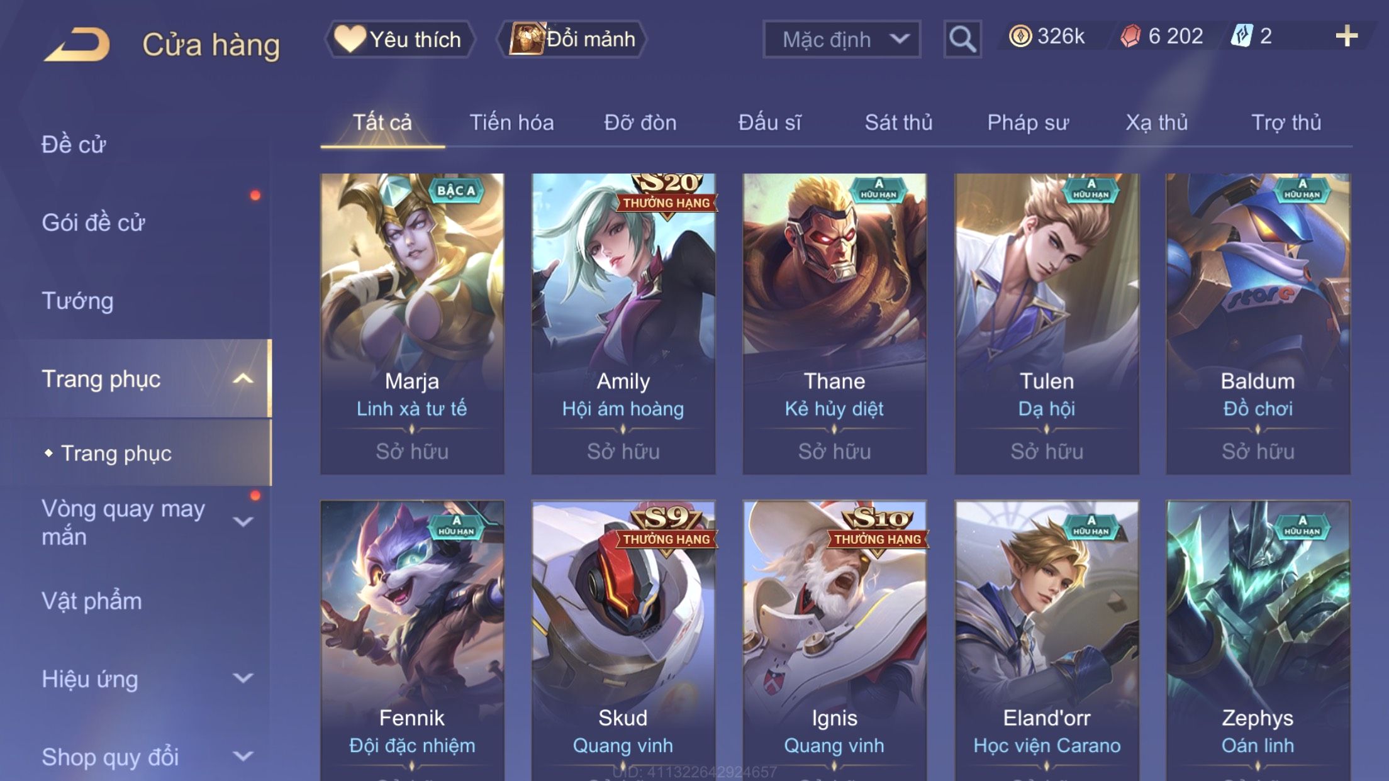Collapse the Trang phục sidebar section
1389x781 pixels.
[x=243, y=379]
